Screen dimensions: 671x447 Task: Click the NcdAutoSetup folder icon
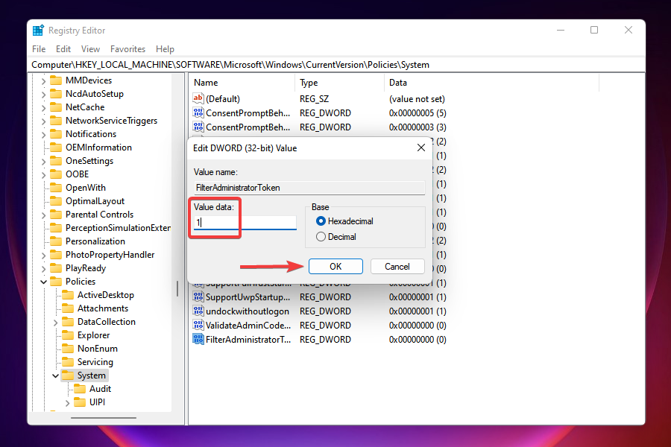pos(56,94)
